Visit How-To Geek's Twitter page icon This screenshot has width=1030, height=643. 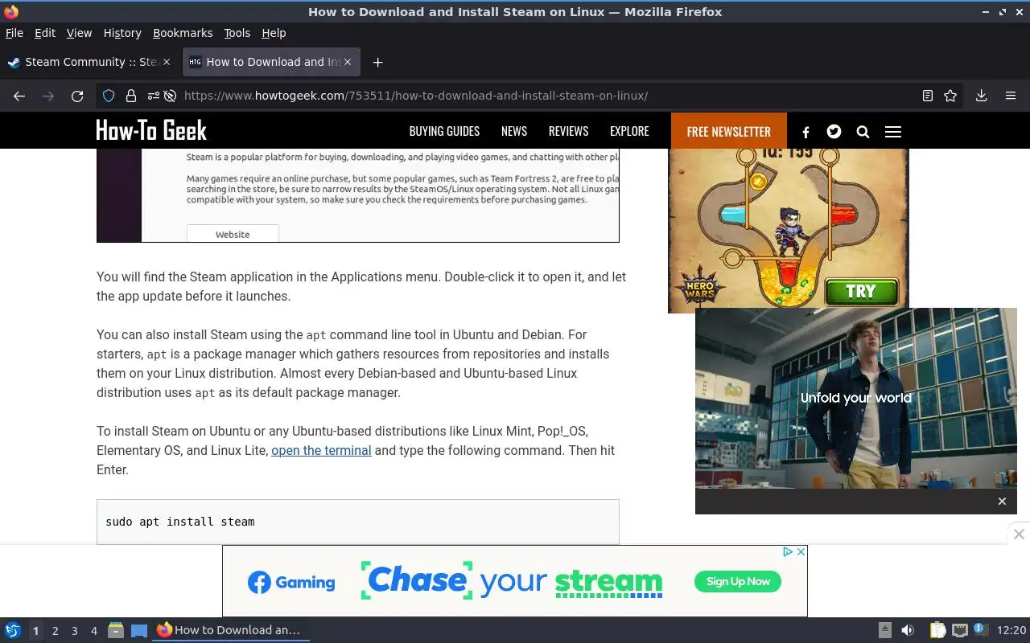[x=834, y=131]
